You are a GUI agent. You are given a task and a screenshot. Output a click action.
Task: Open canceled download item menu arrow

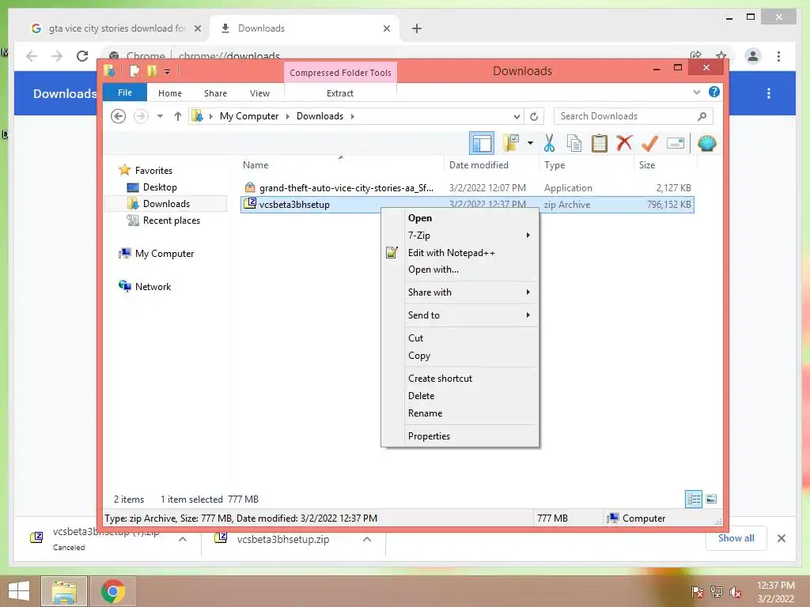coord(183,539)
